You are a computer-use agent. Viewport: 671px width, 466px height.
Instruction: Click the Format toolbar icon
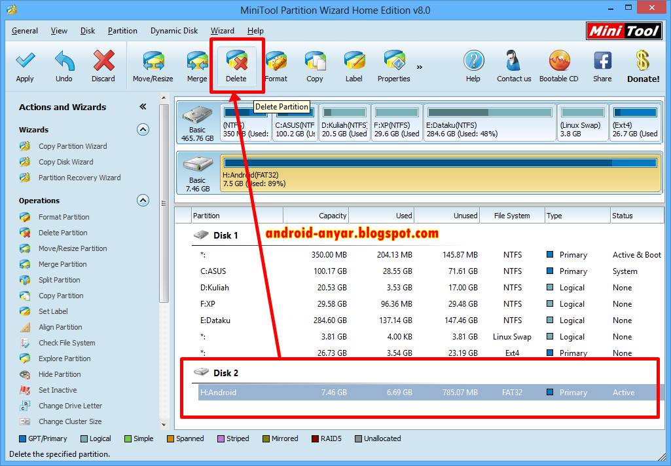pos(276,61)
